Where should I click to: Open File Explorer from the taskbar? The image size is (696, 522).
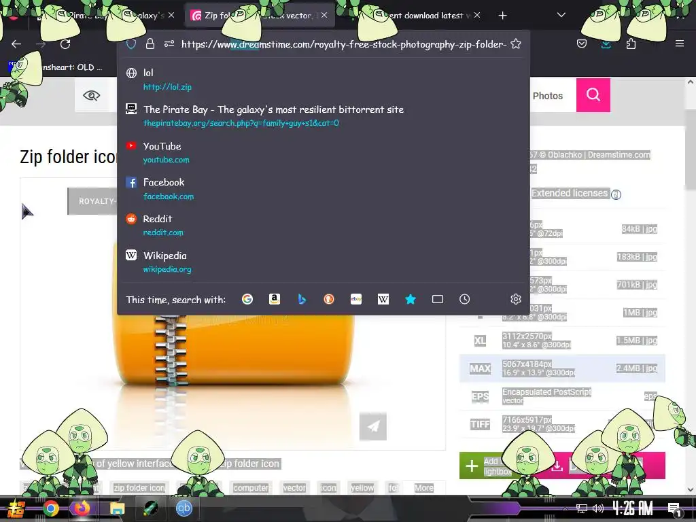coord(117,508)
